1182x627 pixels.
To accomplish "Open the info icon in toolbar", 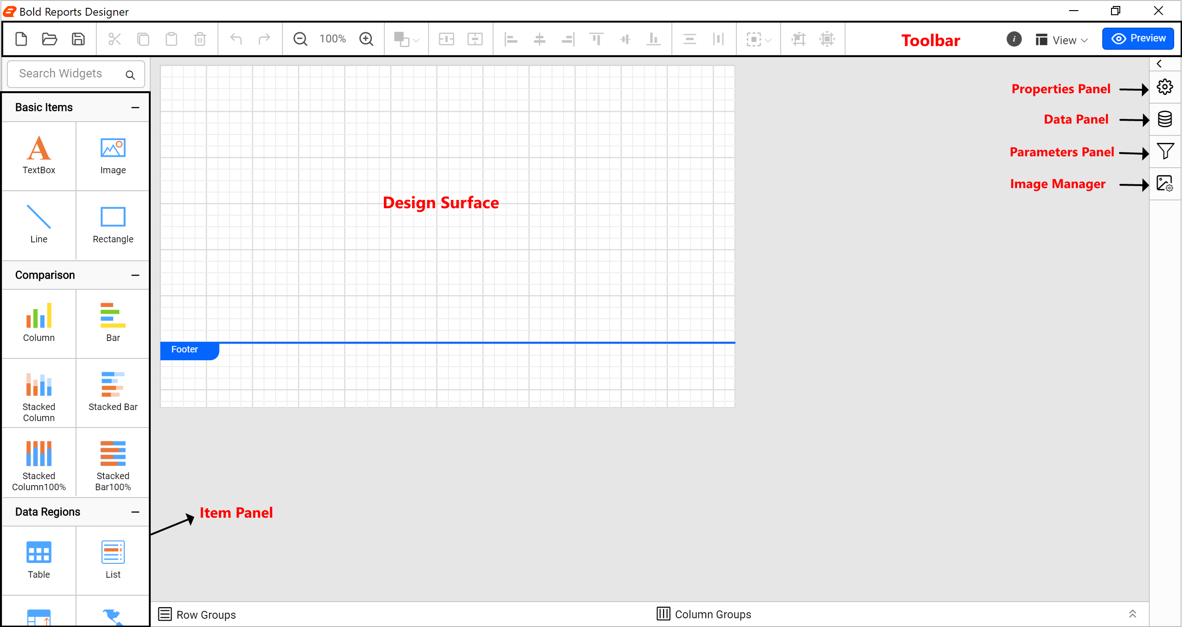I will [1014, 39].
